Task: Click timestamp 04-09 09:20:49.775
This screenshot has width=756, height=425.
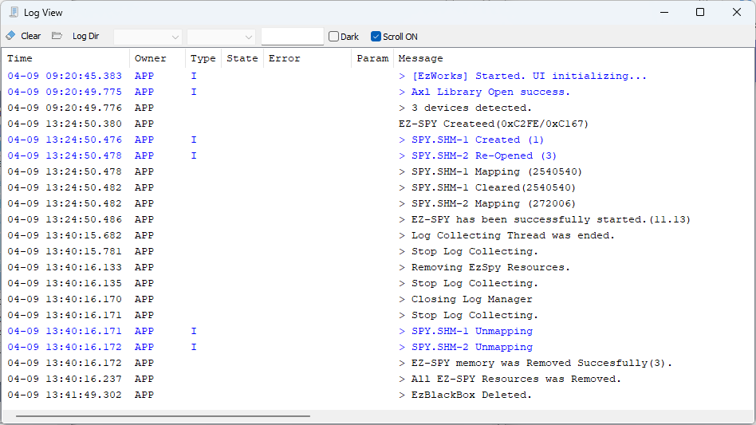Action: (65, 92)
